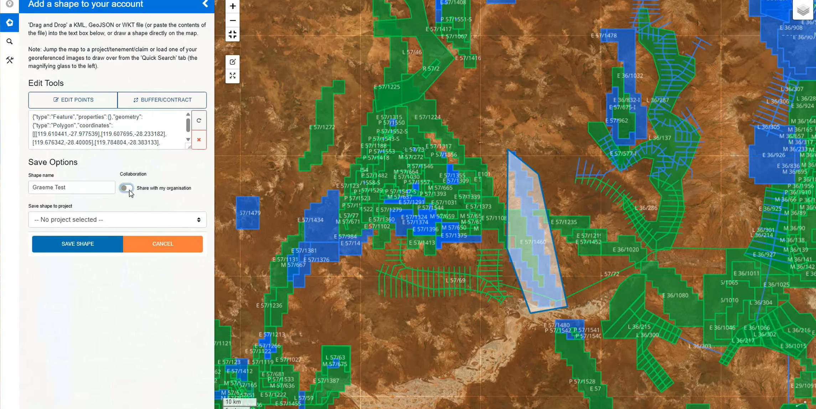Click tenement label E 36/926
The image size is (816, 409).
coord(773,155)
